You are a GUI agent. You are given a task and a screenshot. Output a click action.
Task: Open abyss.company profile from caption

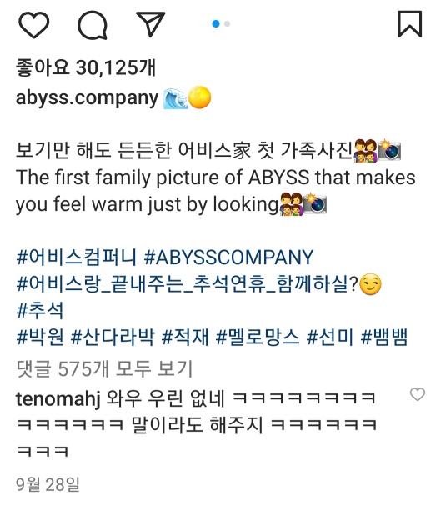(87, 97)
